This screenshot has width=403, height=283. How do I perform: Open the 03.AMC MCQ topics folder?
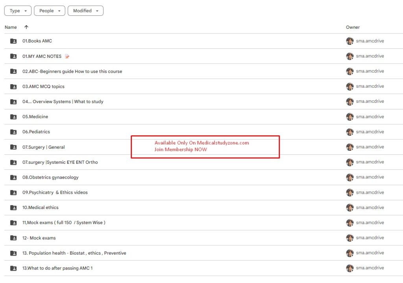(x=43, y=87)
